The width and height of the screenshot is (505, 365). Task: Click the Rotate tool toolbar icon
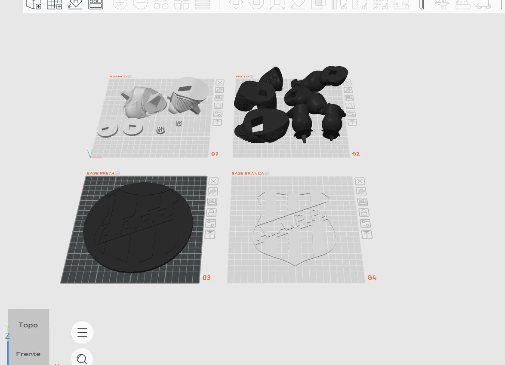(x=256, y=4)
